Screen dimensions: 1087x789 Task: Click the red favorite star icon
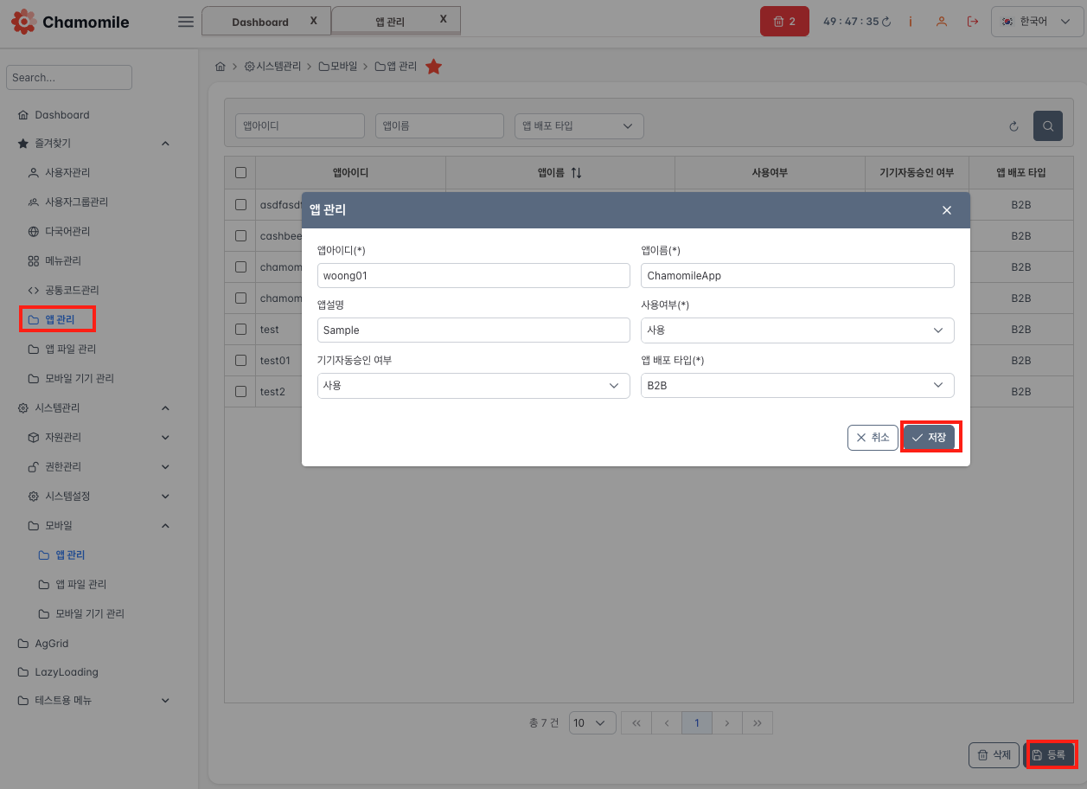(x=433, y=67)
